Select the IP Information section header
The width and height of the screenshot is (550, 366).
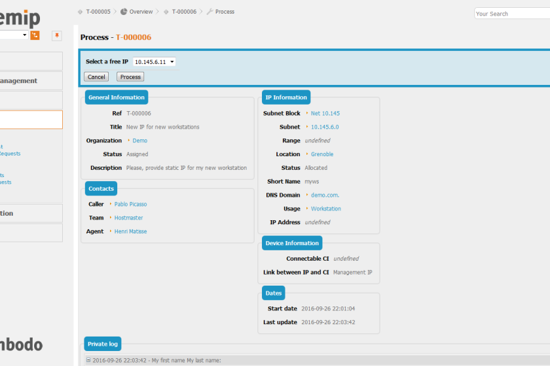coord(286,97)
